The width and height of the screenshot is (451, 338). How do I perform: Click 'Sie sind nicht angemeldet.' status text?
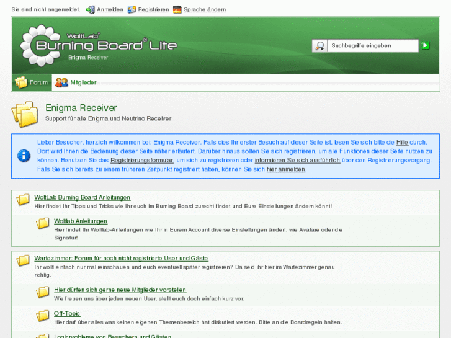coord(46,9)
